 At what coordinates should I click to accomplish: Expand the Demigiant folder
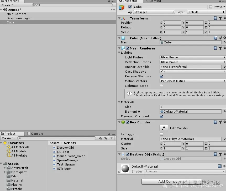[5, 172]
